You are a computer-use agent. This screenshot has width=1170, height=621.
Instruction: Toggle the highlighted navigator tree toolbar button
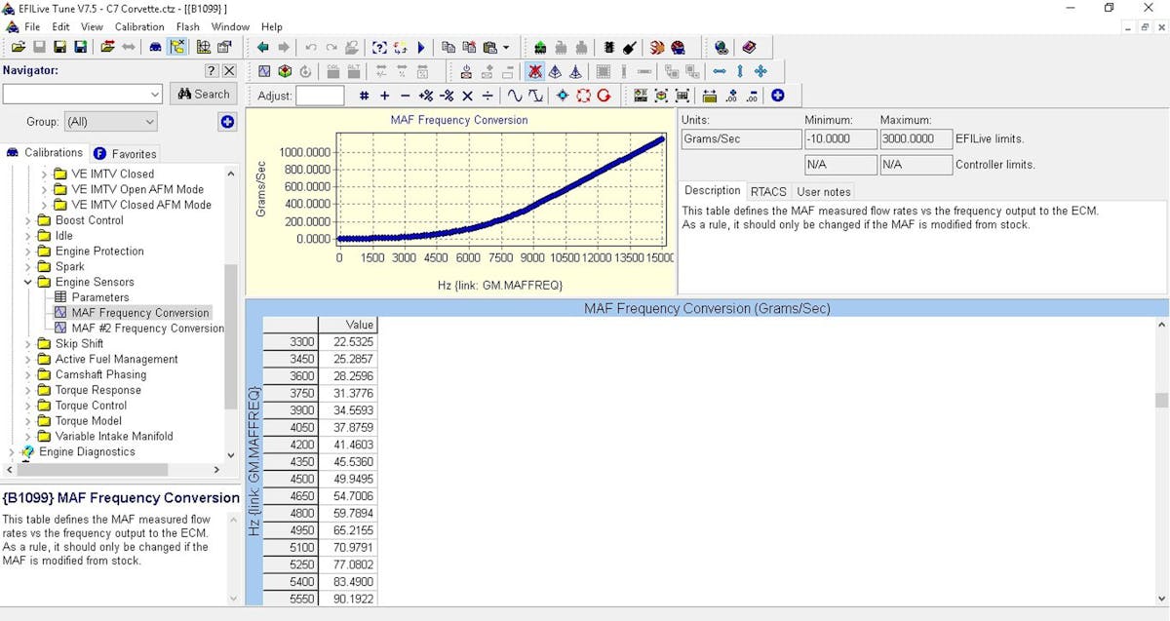[x=177, y=47]
